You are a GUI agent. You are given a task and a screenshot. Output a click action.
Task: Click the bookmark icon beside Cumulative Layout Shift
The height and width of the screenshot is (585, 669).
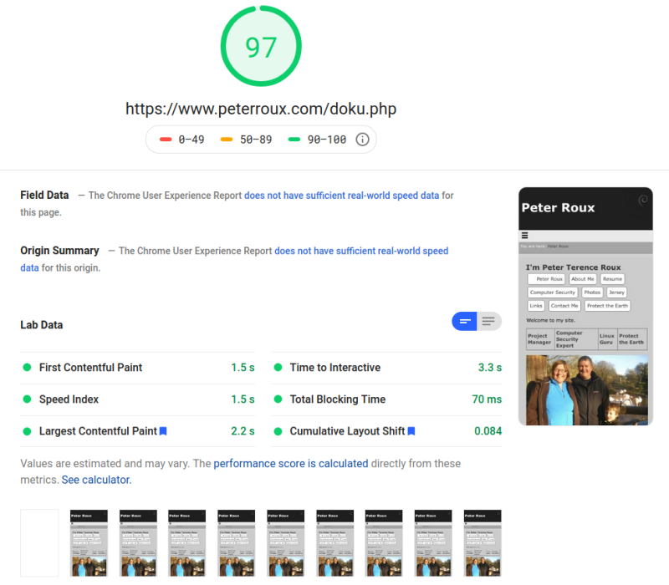pos(411,431)
